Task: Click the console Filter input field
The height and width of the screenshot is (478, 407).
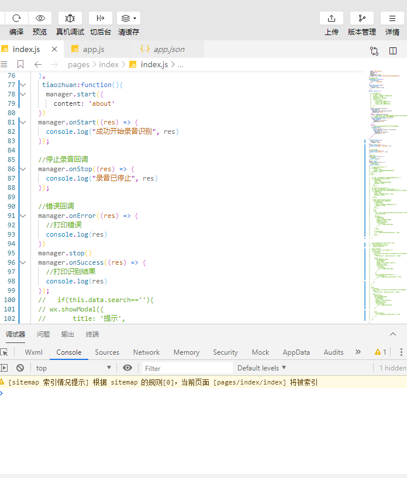Action: pyautogui.click(x=187, y=368)
